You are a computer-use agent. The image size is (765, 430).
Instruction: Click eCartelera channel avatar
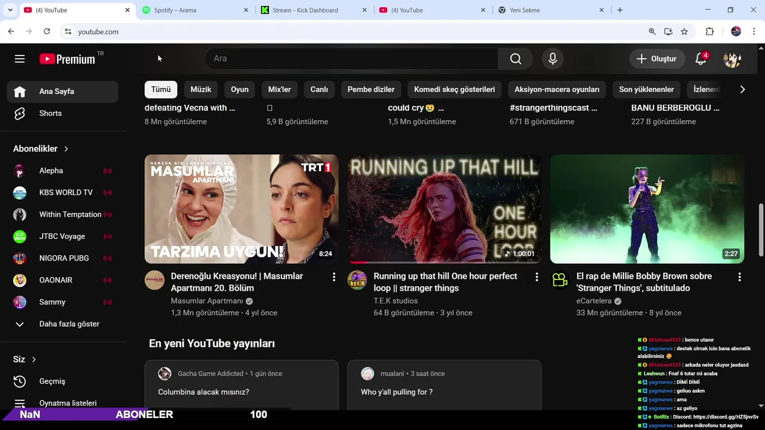pos(560,280)
